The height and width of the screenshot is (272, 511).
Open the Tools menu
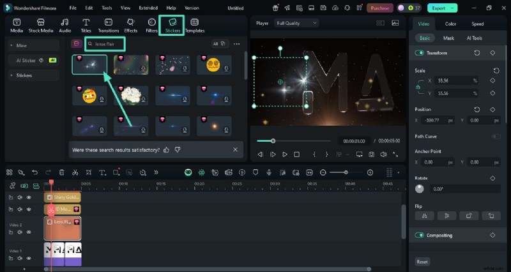[x=107, y=8]
